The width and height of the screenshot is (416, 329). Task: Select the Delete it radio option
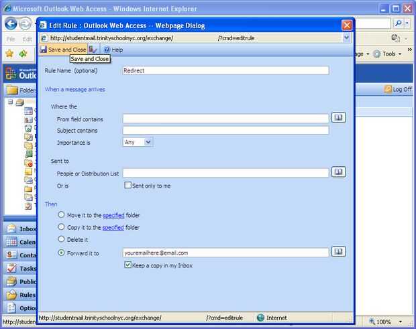click(61, 239)
